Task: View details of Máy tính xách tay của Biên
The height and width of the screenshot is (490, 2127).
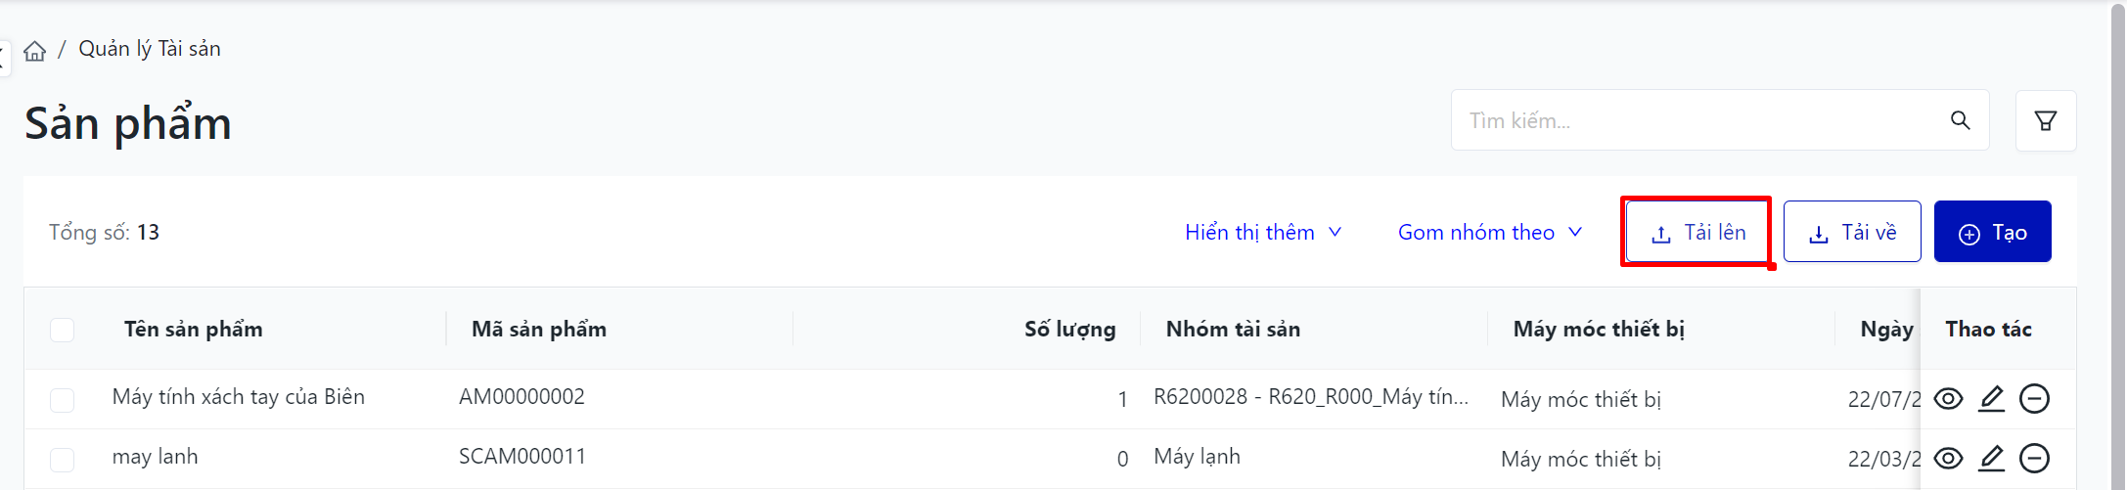Action: pyautogui.click(x=1948, y=399)
